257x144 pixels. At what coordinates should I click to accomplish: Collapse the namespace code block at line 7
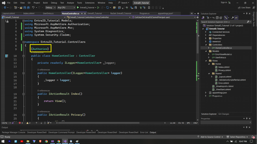[x=23, y=42]
